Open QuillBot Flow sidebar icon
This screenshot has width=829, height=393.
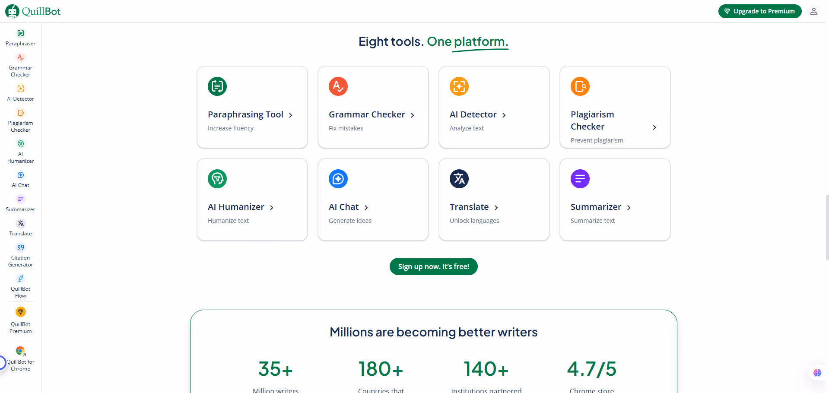21,279
